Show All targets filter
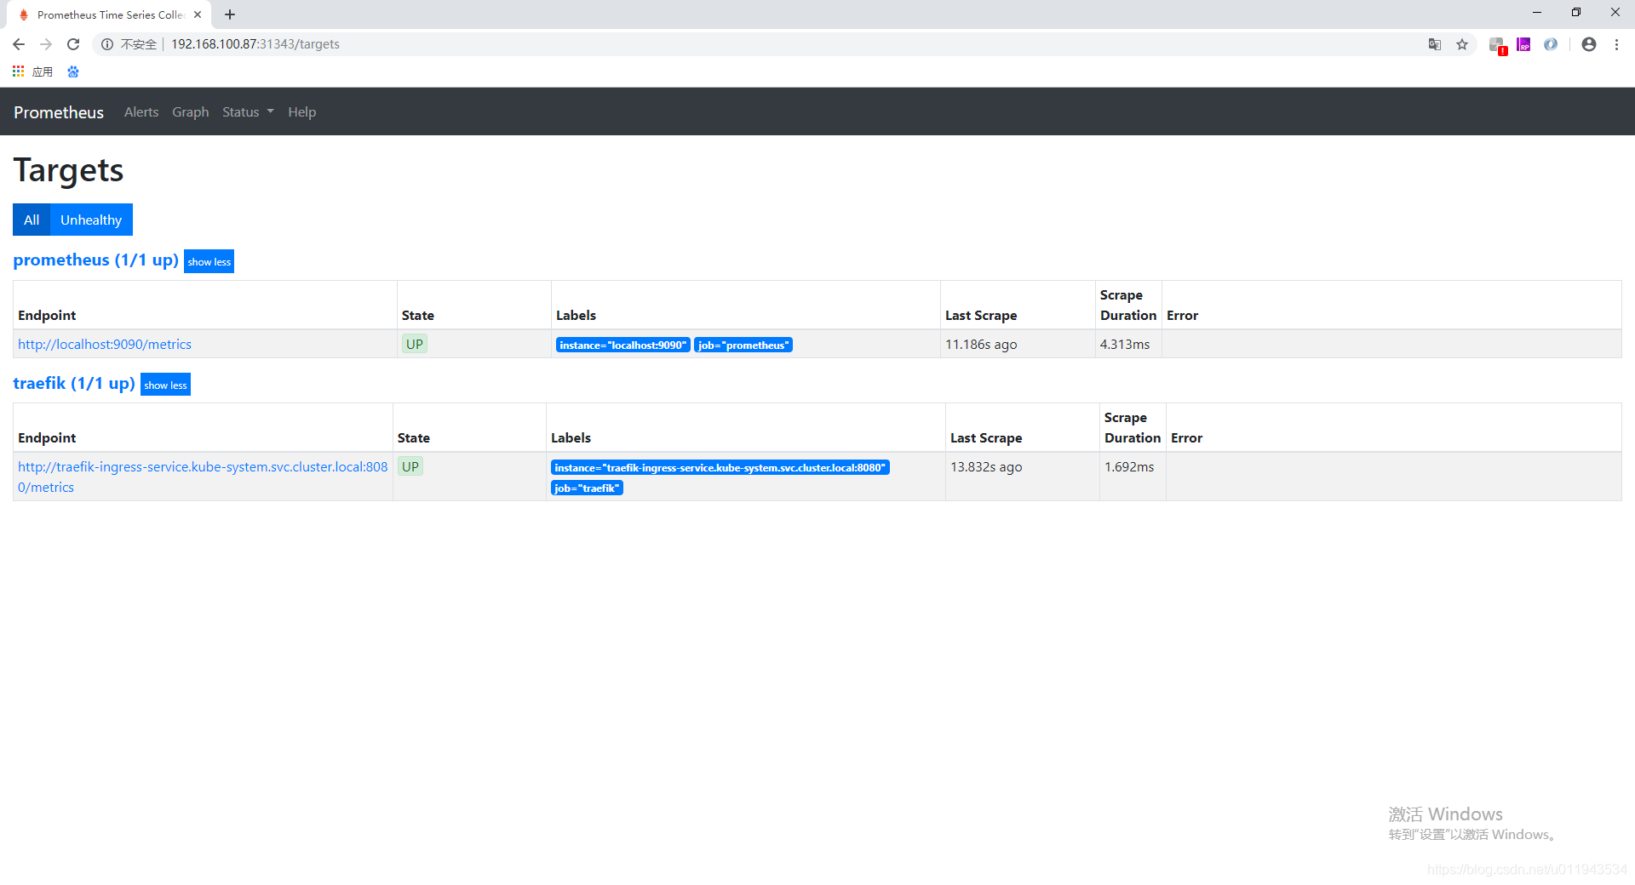The height and width of the screenshot is (885, 1635). (x=32, y=220)
